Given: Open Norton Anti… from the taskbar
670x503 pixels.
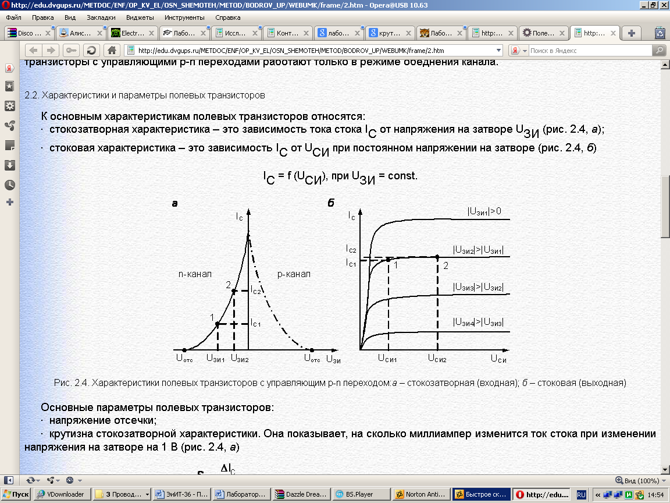Looking at the screenshot, I should pyautogui.click(x=421, y=494).
